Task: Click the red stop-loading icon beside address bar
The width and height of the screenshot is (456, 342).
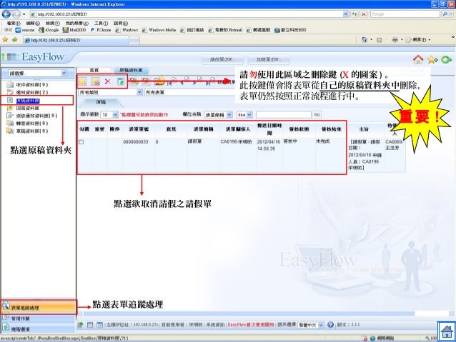Action: click(364, 14)
